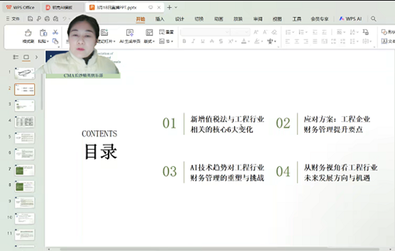This screenshot has height=251, width=395.
Task: Open the search magnifier in the ribbon
Action: tap(374, 19)
